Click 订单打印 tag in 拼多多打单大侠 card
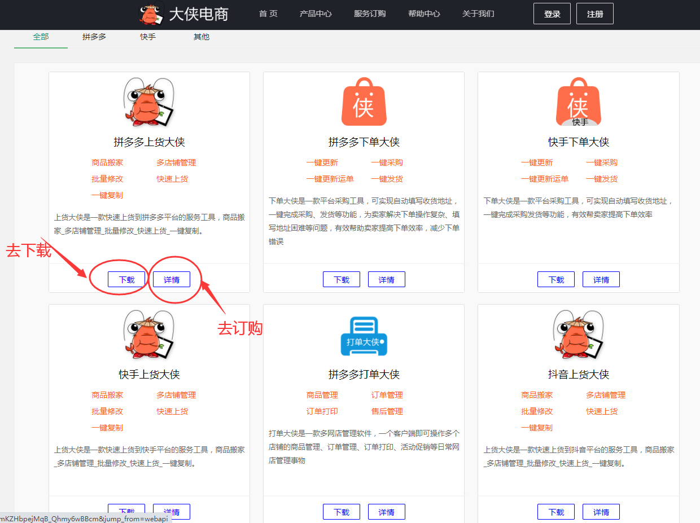This screenshot has width=700, height=523. (x=322, y=411)
